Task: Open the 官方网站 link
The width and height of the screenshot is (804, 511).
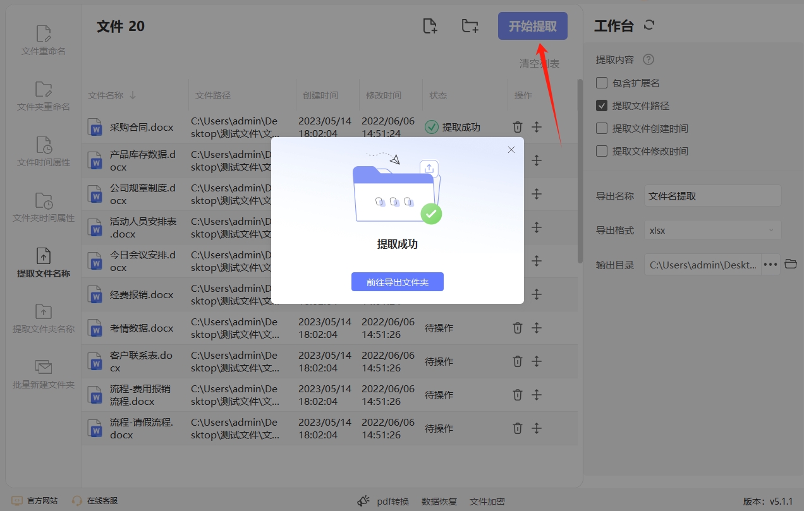Action: [35, 500]
